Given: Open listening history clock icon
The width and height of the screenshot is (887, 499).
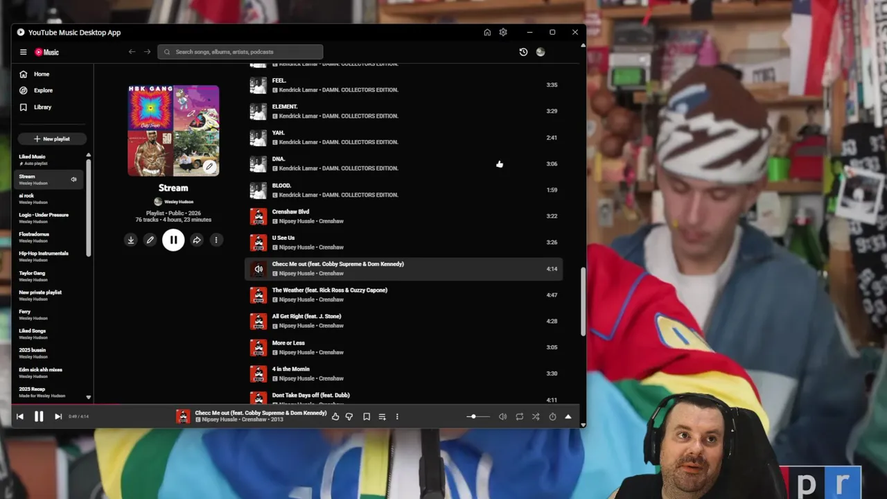Looking at the screenshot, I should (x=523, y=52).
